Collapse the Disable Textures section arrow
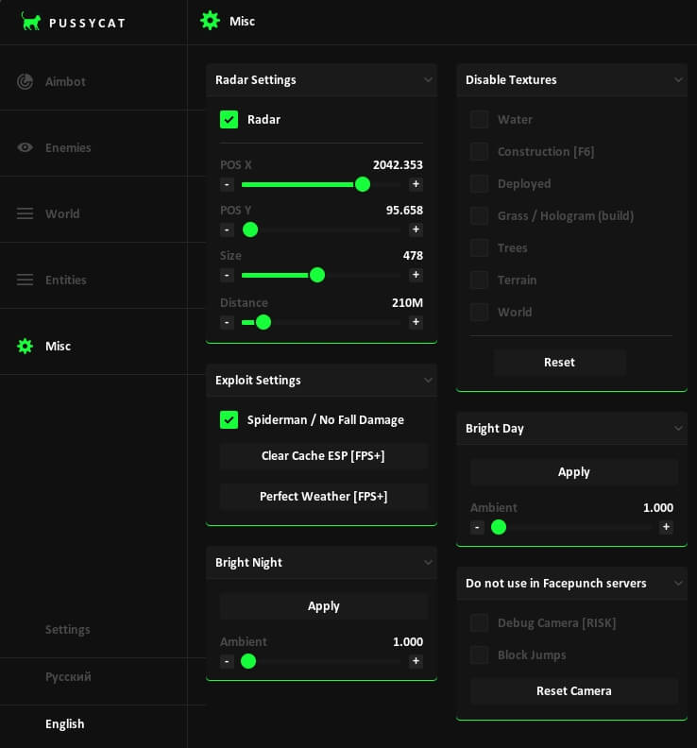Viewport: 697px width, 748px height. click(678, 80)
